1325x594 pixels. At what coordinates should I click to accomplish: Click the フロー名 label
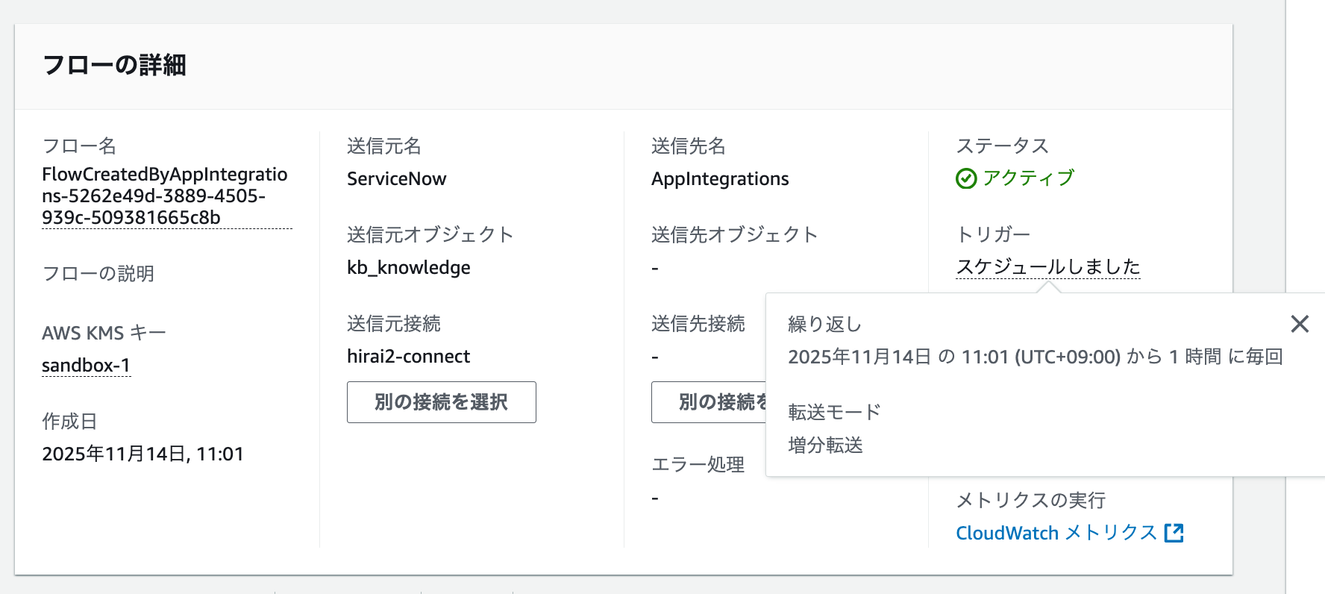tap(80, 146)
